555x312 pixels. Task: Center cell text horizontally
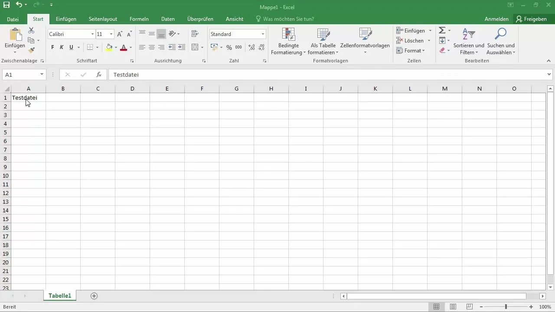[x=152, y=47]
